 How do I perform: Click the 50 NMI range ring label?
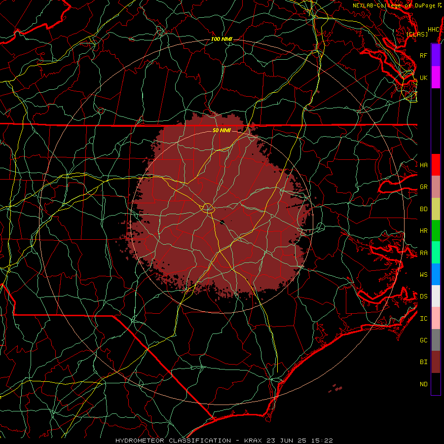point(222,130)
